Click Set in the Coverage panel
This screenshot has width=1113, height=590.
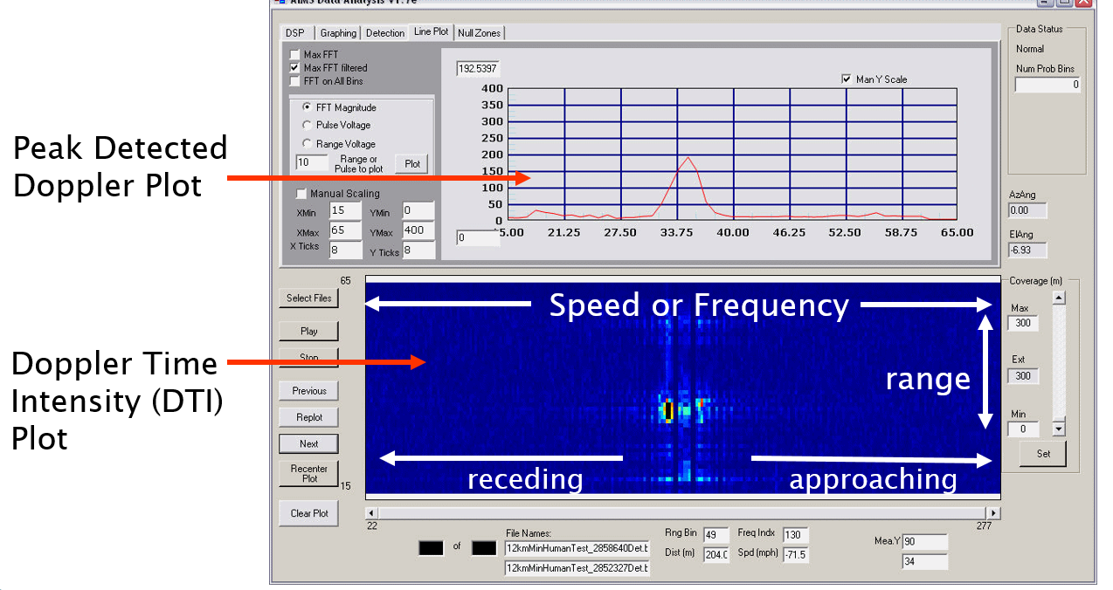[1042, 454]
